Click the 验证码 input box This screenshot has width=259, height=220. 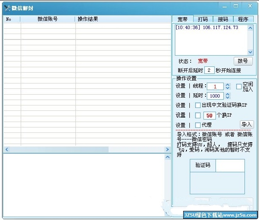pyautogui.click(x=230, y=166)
